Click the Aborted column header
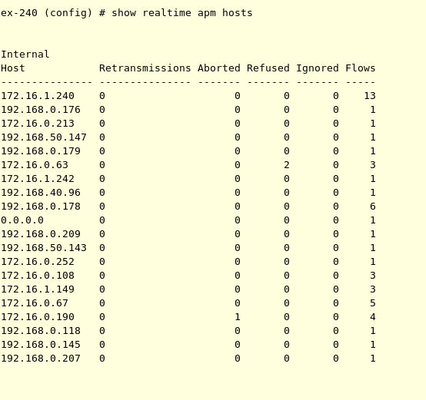Screen dimensions: 426x400 [219, 68]
